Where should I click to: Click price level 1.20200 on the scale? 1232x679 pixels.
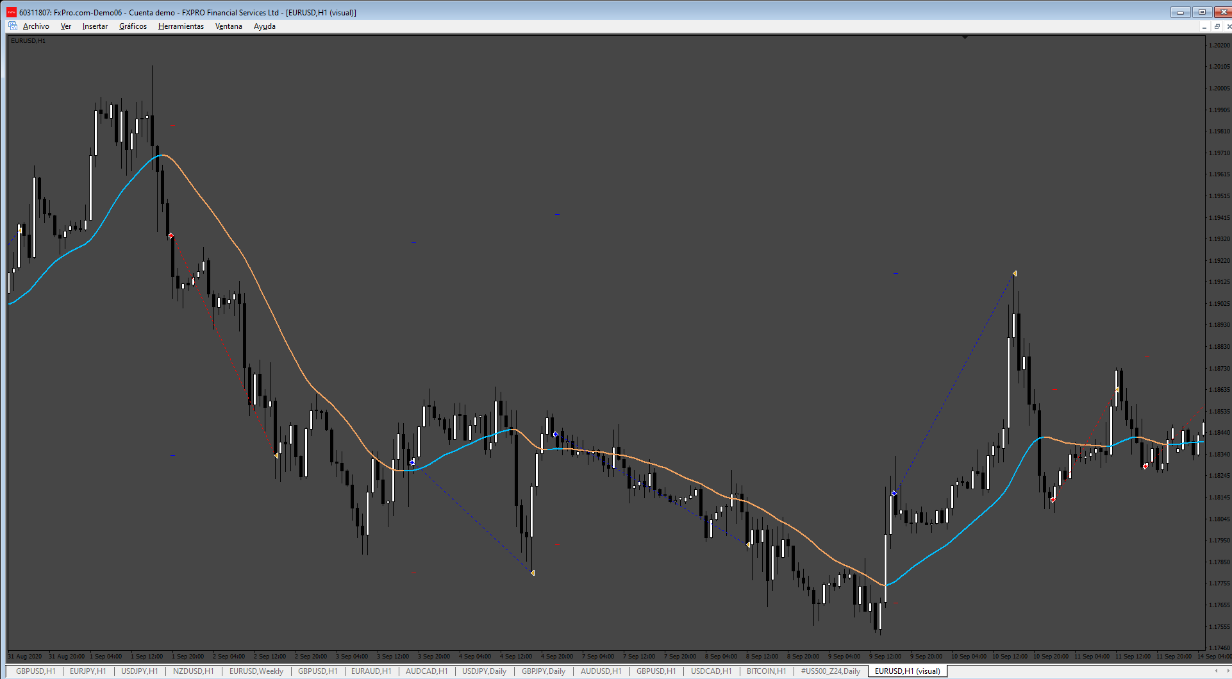tap(1219, 46)
